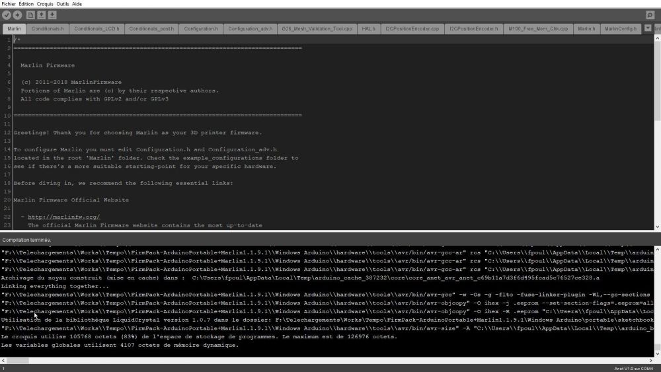
Task: Switch to the I2CPositionEncoder.h tab
Action: [474, 28]
